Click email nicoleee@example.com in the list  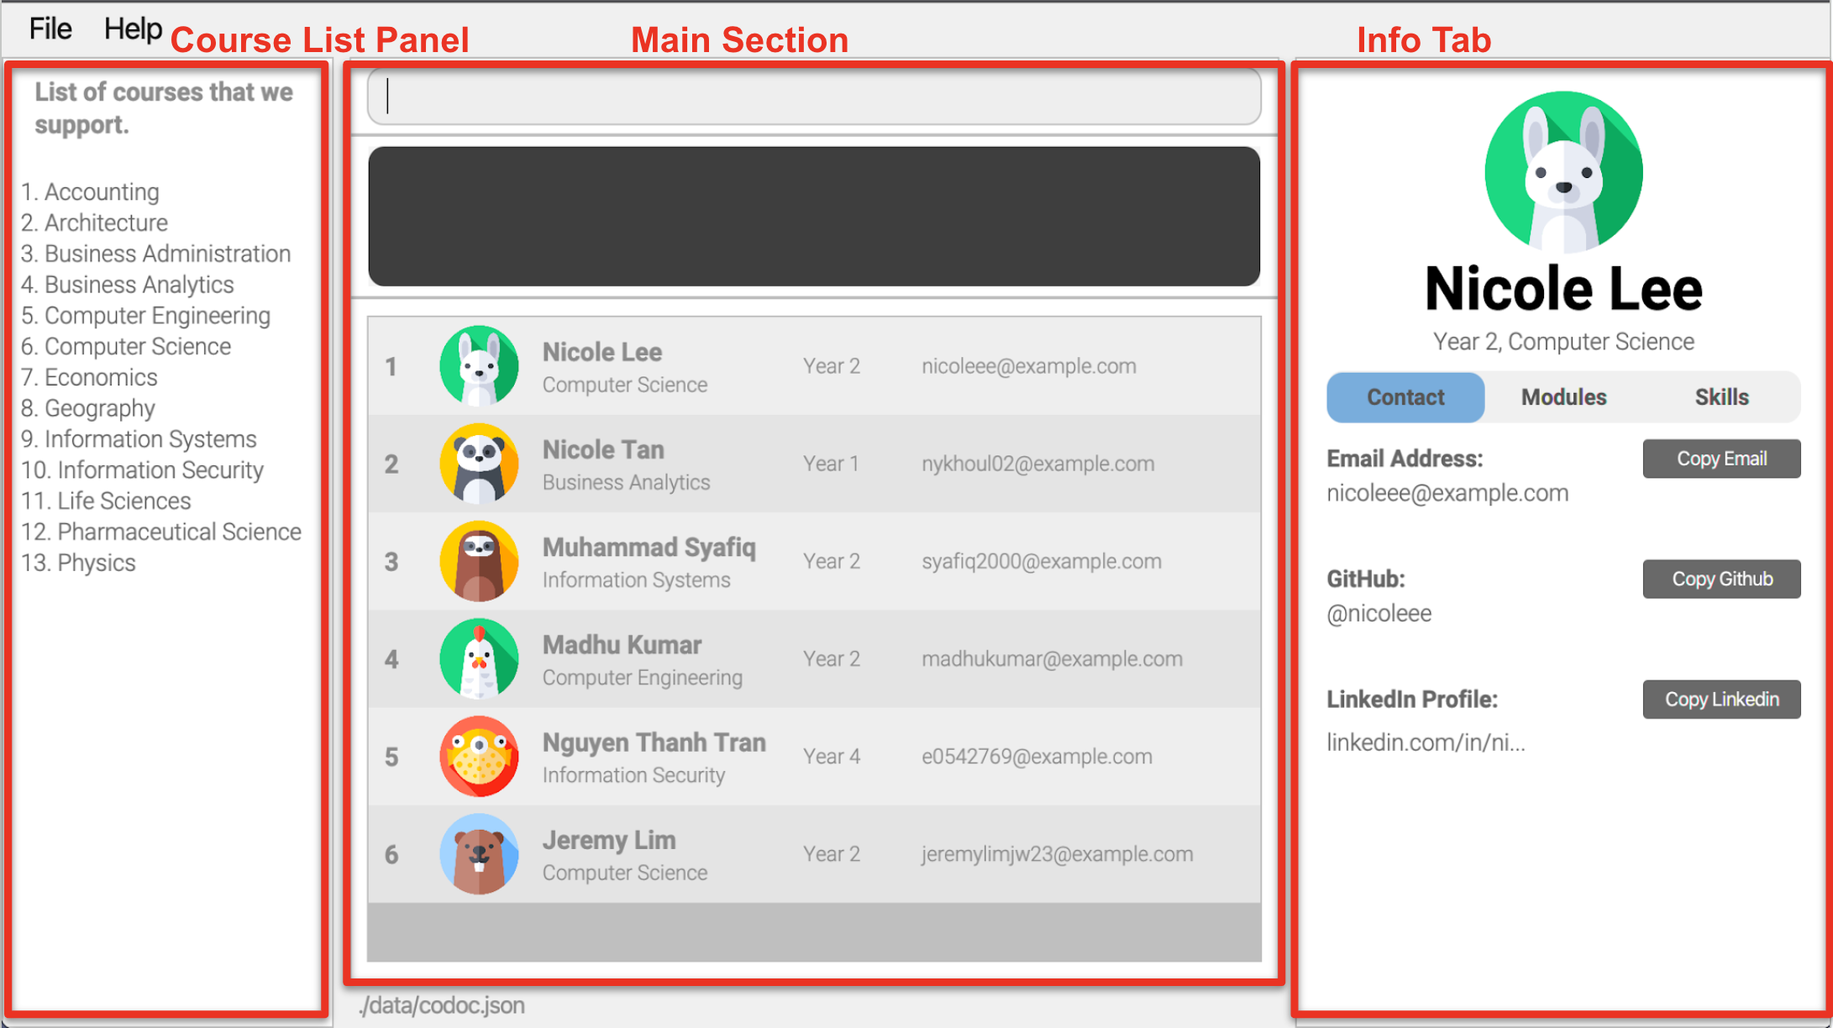pos(1029,366)
